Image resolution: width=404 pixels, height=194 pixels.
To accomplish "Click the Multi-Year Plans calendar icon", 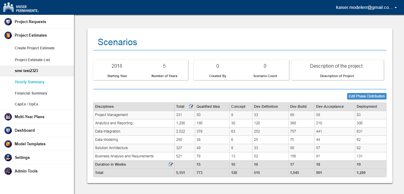I will click(8, 117).
